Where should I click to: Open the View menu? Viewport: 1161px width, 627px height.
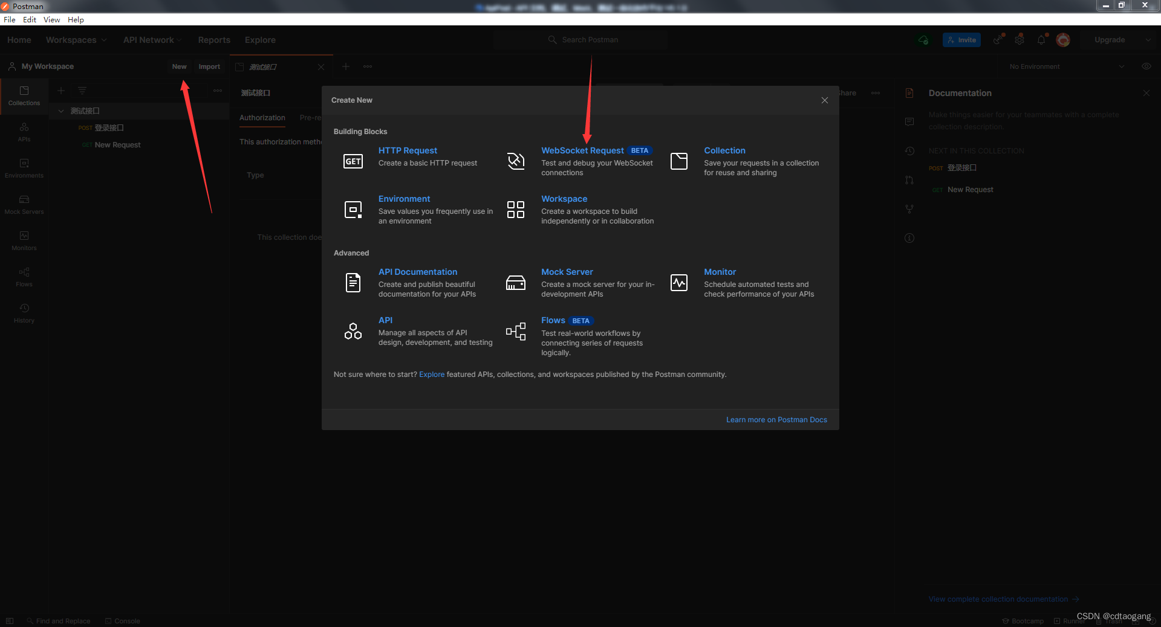pos(51,20)
